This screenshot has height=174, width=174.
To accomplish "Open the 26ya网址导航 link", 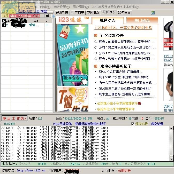I will pyautogui.click(x=62, y=124).
